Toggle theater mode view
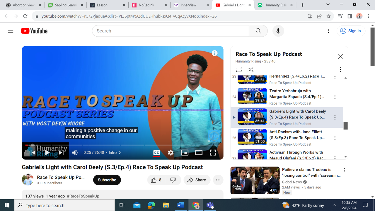This screenshot has width=375, height=211. pos(199,152)
